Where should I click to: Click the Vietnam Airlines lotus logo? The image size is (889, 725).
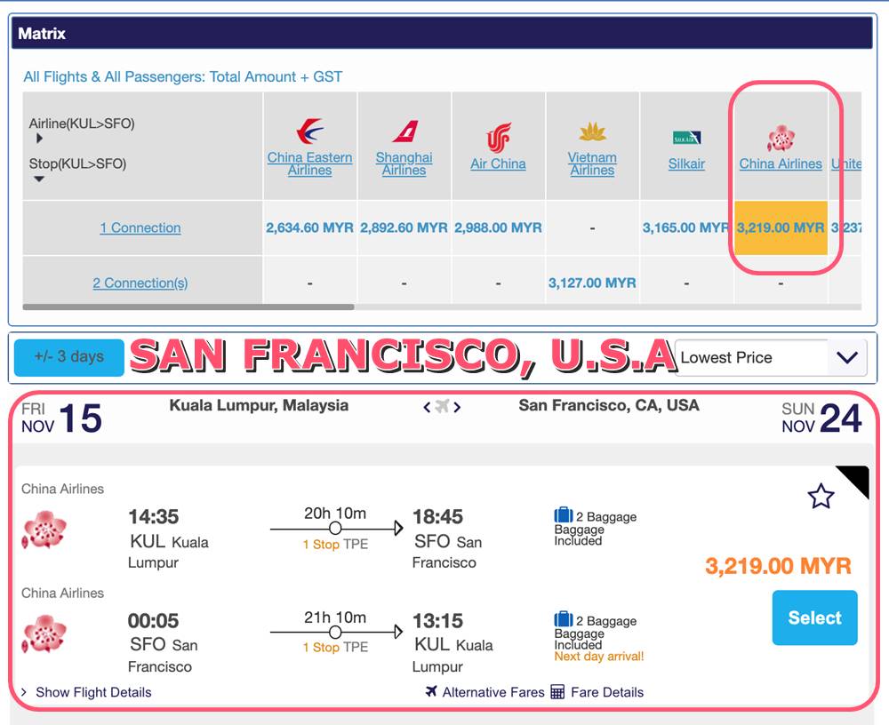pos(592,131)
